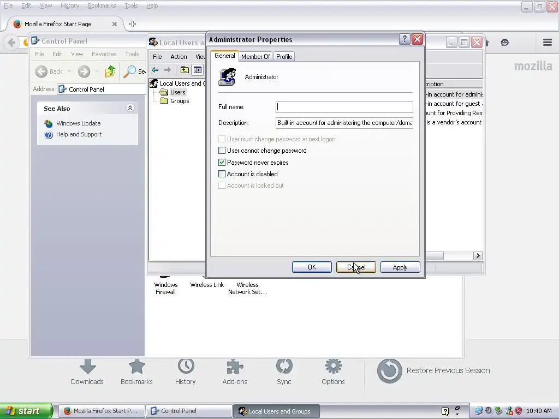Open Action menu in Local Users window
Screen dimensions: 559x419
point(179,57)
